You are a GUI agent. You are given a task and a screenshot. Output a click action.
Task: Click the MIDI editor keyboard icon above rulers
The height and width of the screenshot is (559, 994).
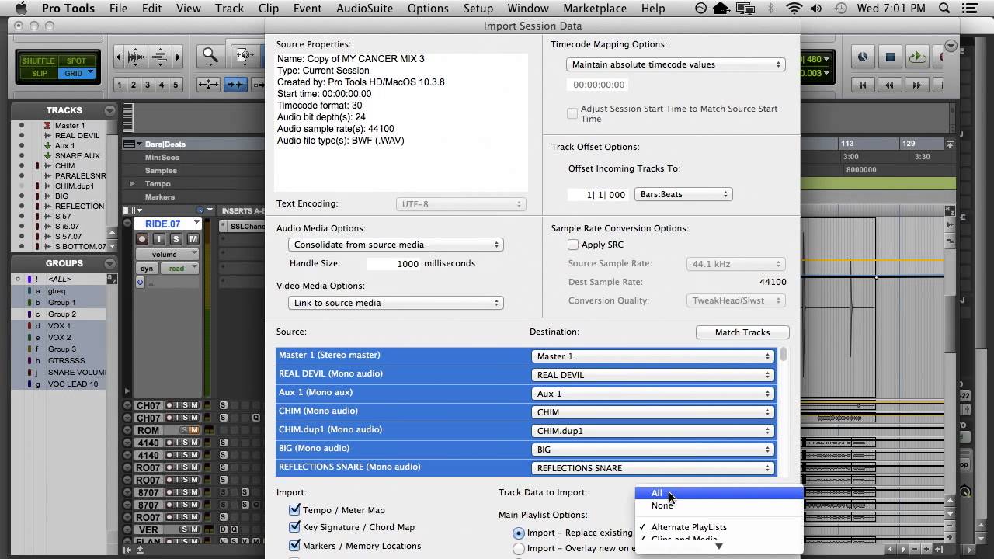[128, 118]
